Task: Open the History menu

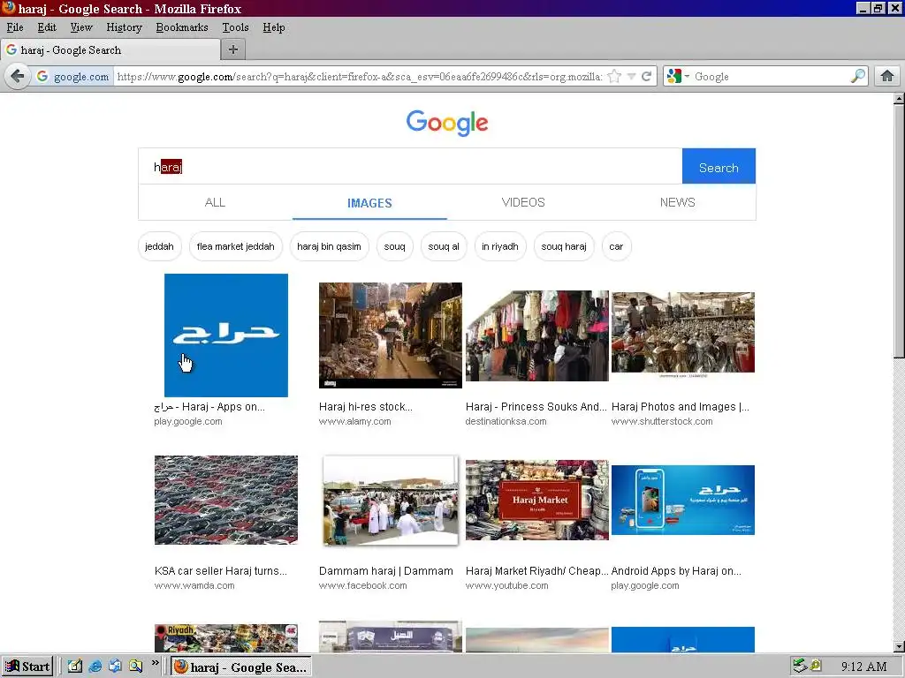Action: click(x=124, y=27)
